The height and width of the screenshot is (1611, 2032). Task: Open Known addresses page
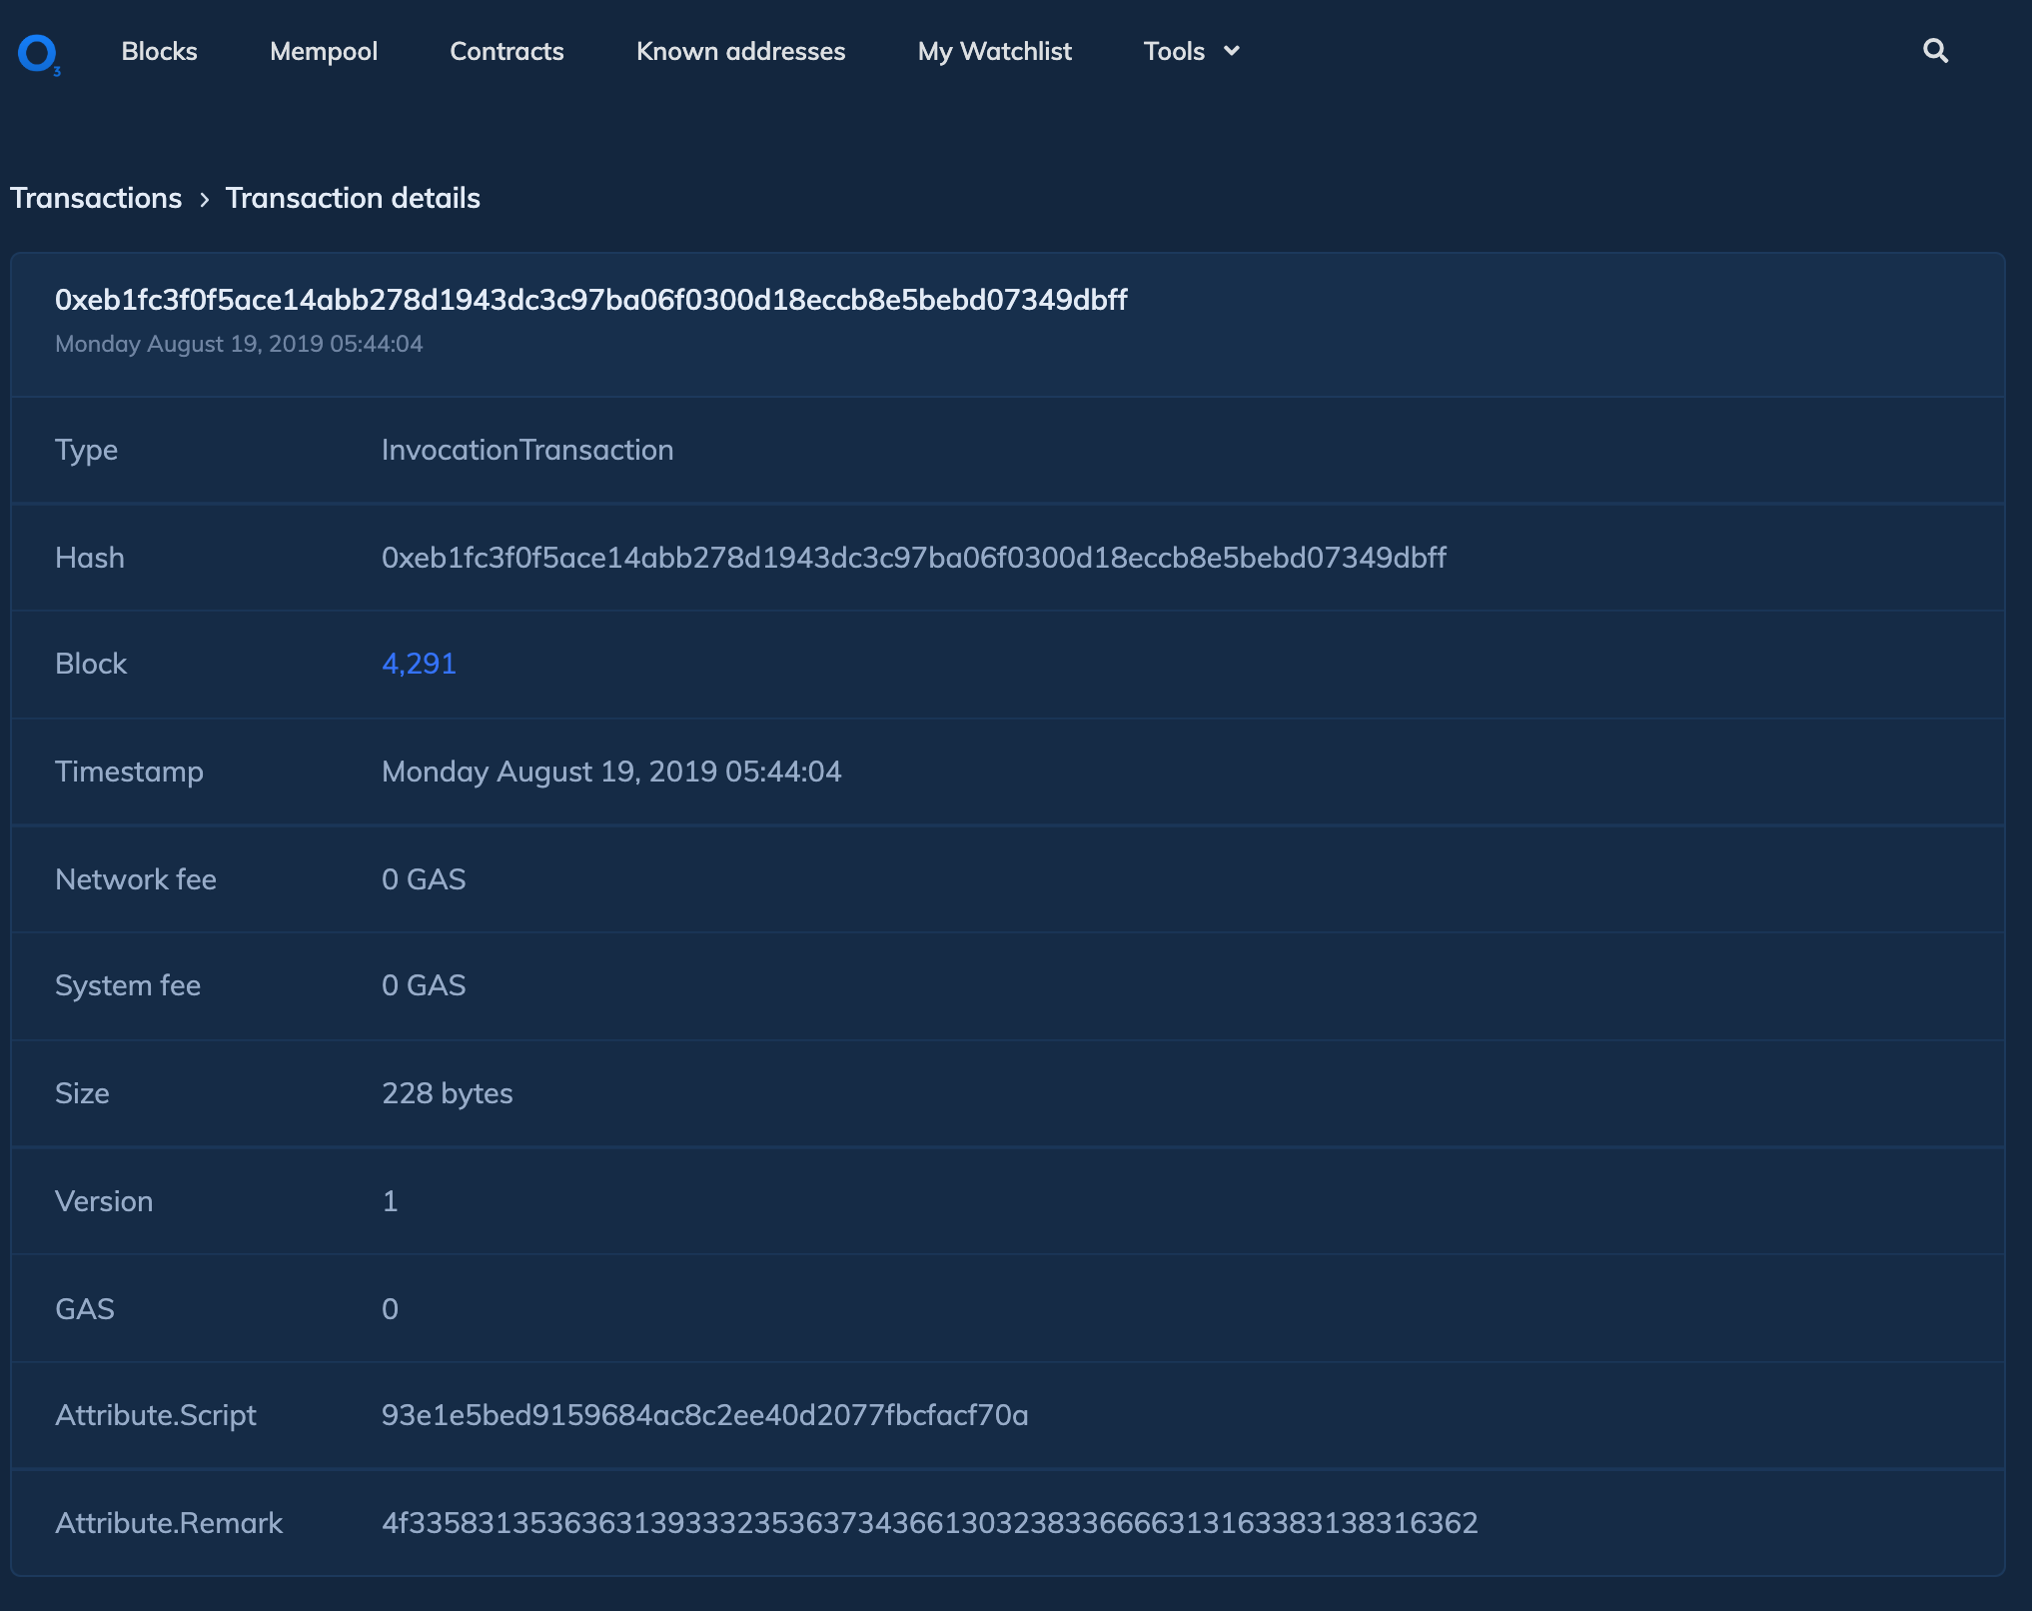pos(740,51)
